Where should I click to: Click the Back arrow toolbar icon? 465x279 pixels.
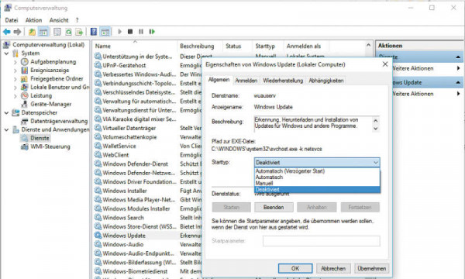6,32
